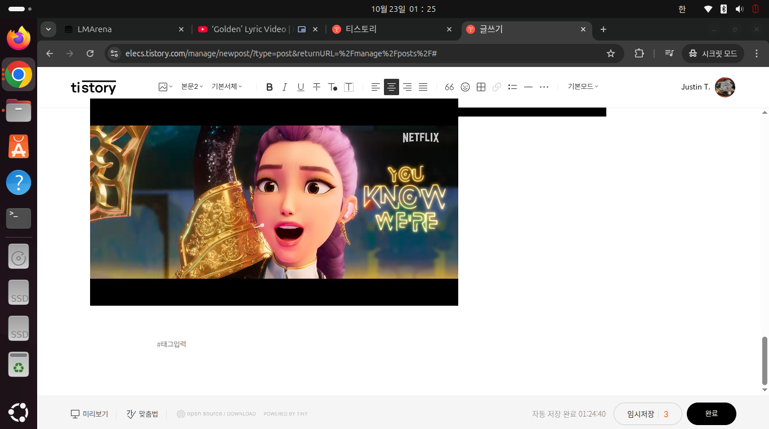This screenshot has height=429, width=769.
Task: Reload the current page
Action: click(90, 53)
